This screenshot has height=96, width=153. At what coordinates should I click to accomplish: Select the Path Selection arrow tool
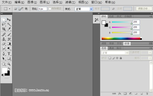(4, 58)
